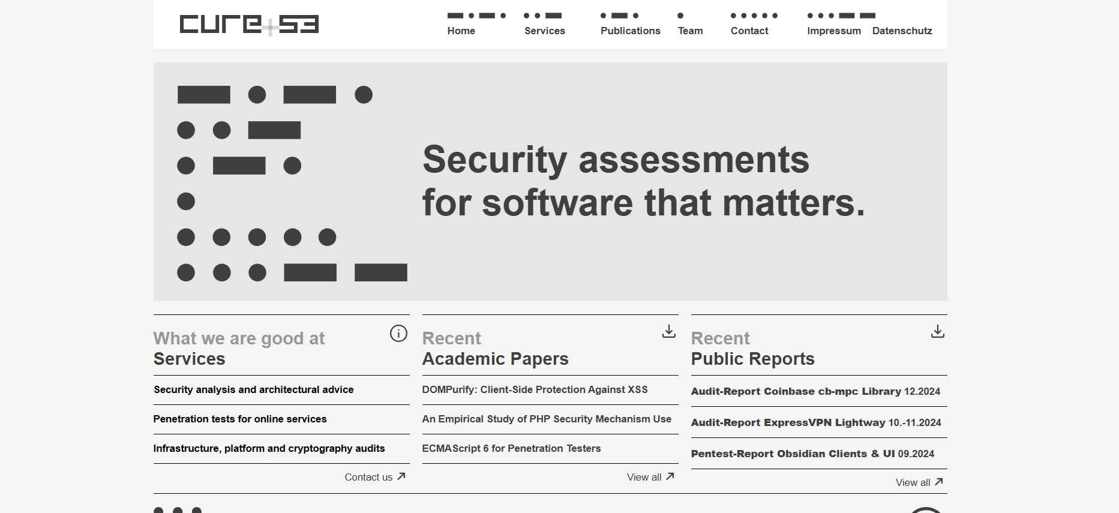The width and height of the screenshot is (1119, 513).
Task: View all public reports
Action: click(x=913, y=482)
